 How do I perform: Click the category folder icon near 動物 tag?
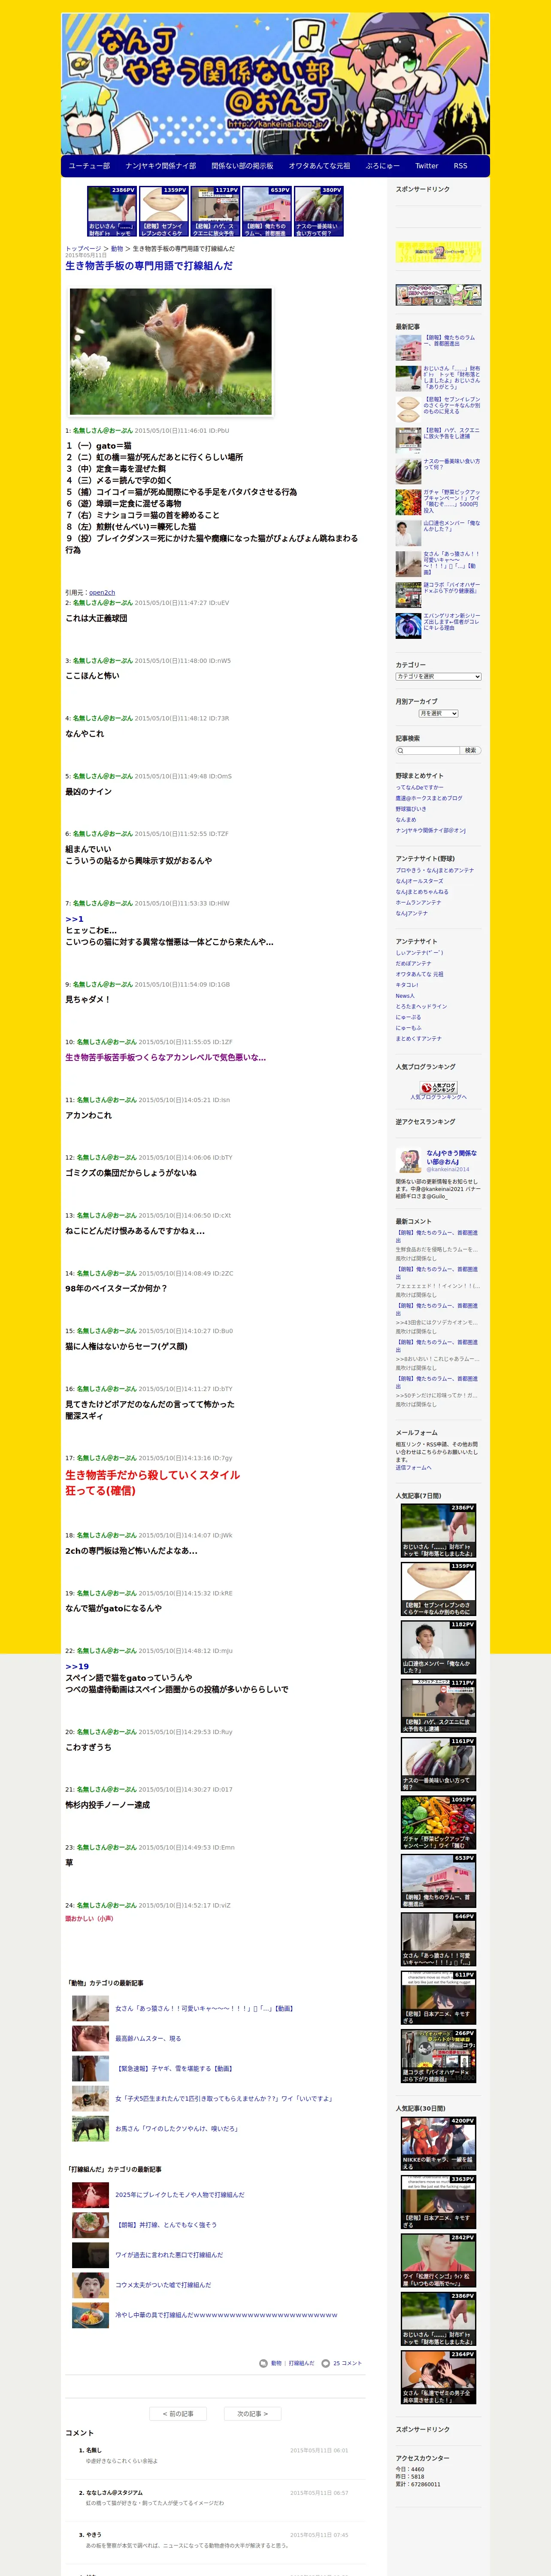[x=264, y=2363]
